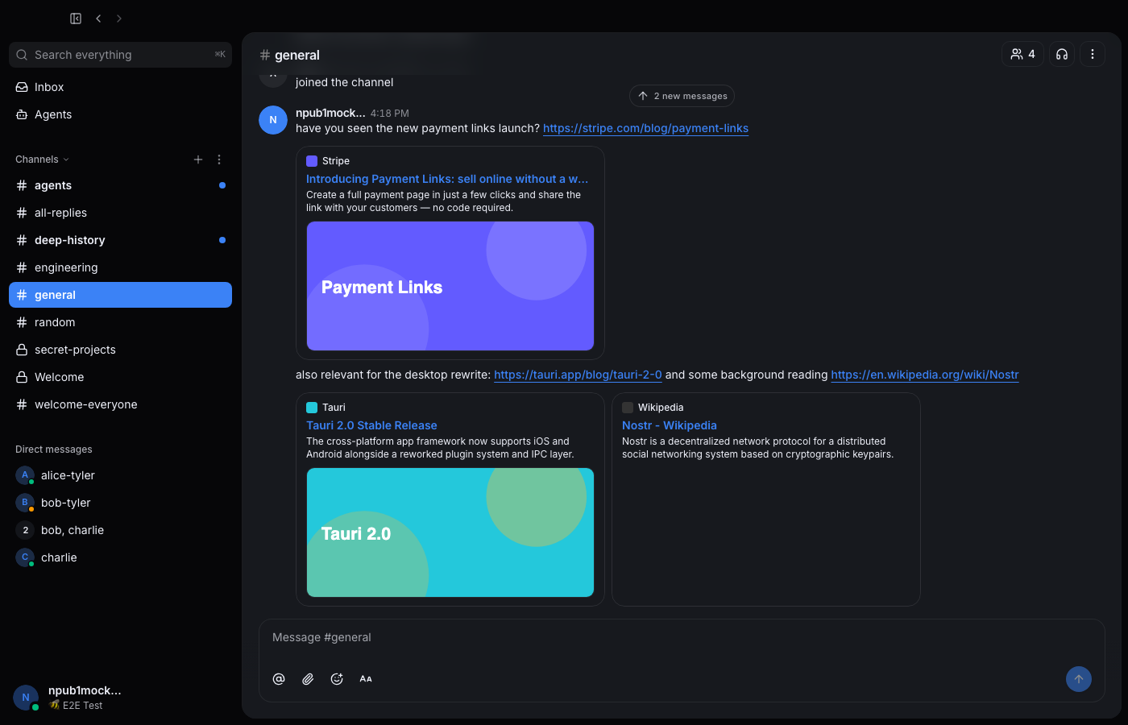Open the Search everything field
Screen dimensions: 1128x725
click(120, 55)
